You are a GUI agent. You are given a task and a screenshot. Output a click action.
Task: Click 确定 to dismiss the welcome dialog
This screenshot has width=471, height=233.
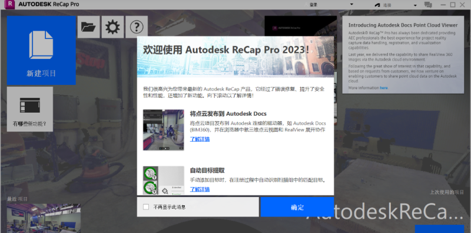click(x=297, y=207)
